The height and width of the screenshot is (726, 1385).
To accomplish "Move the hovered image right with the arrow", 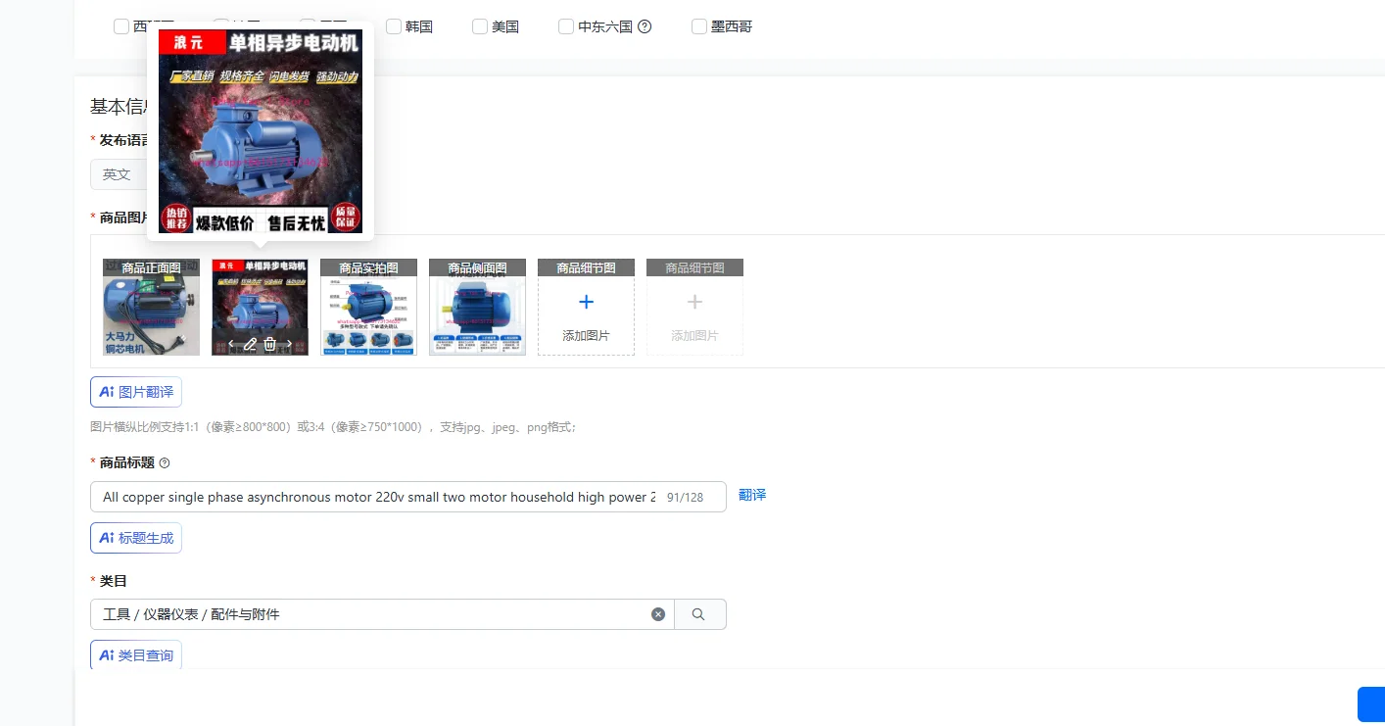I will 289,344.
